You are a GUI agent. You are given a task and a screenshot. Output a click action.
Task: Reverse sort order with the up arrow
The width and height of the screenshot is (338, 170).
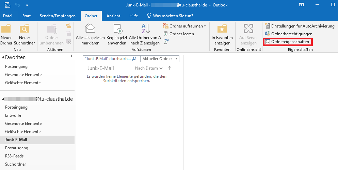(x=170, y=68)
